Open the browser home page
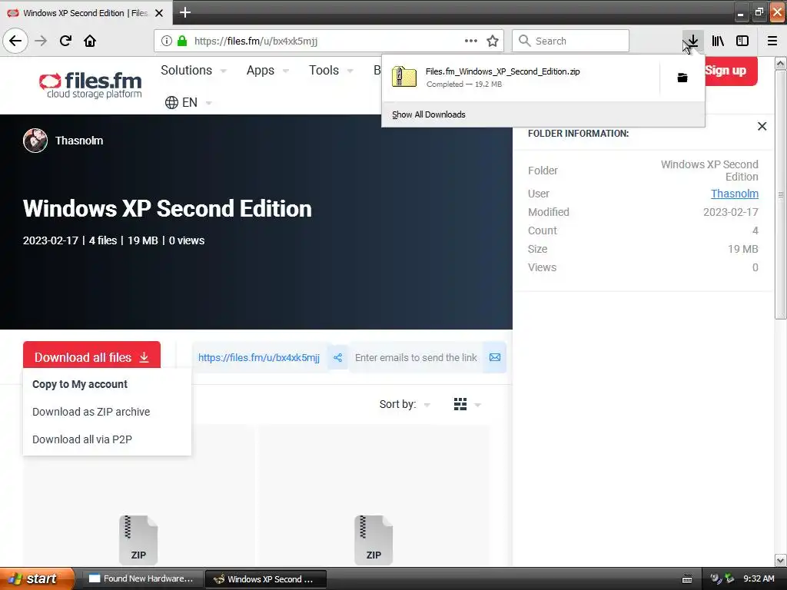Viewport: 787px width, 590px height. tap(90, 41)
